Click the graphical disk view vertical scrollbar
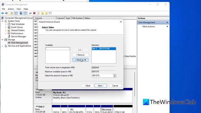This screenshot has height=113, width=201. (x=134, y=84)
